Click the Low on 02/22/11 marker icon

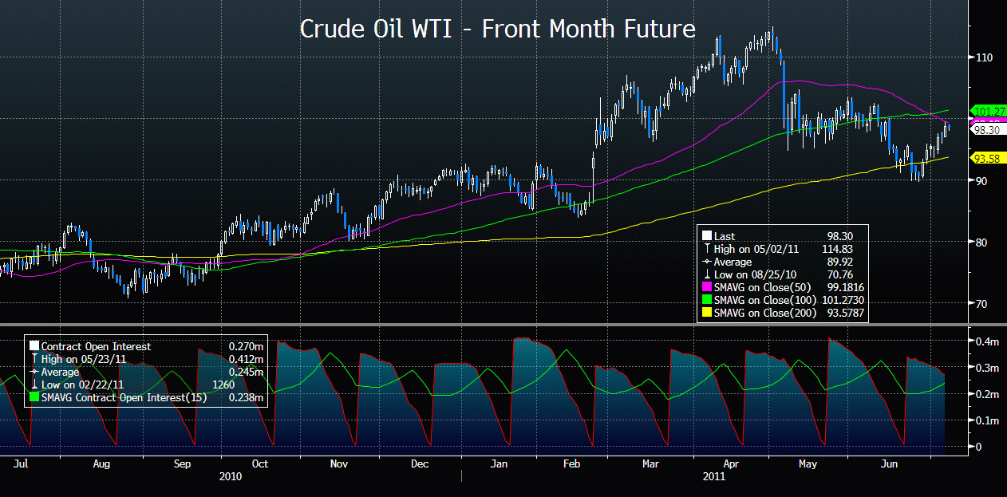pyautogui.click(x=34, y=385)
